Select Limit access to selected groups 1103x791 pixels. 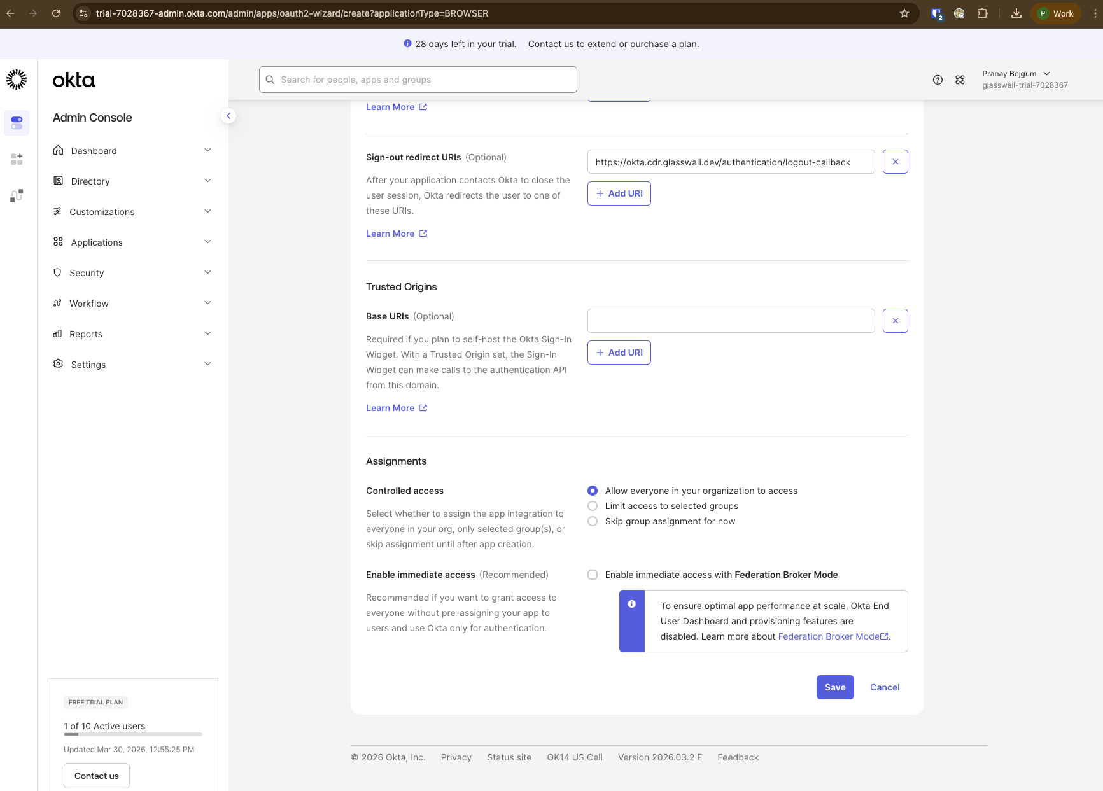coord(593,506)
